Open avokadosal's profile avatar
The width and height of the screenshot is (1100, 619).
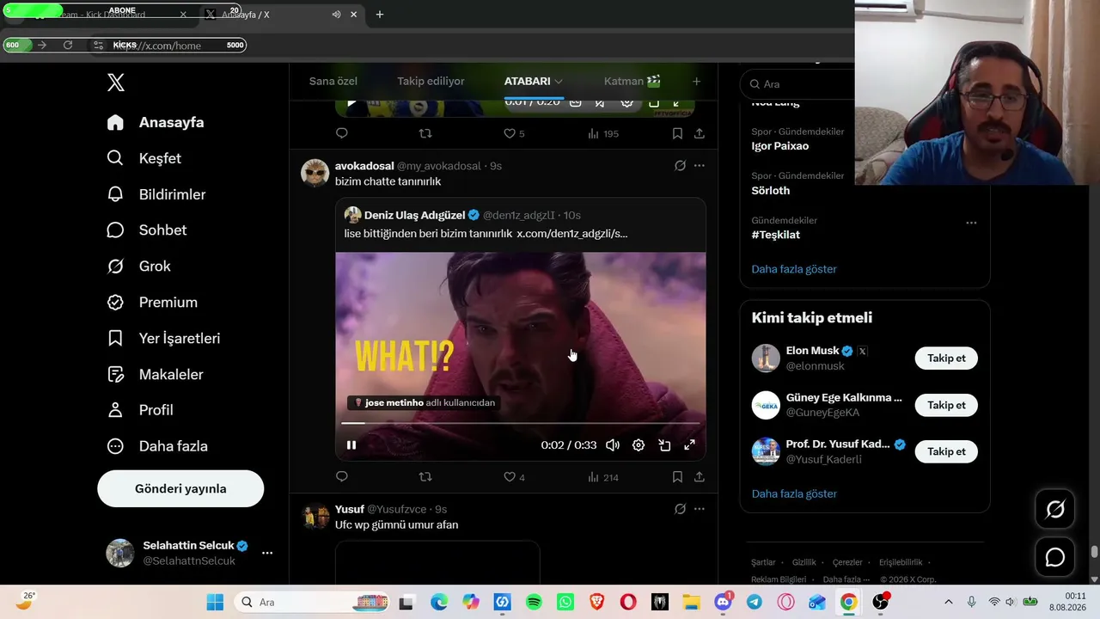click(x=315, y=173)
